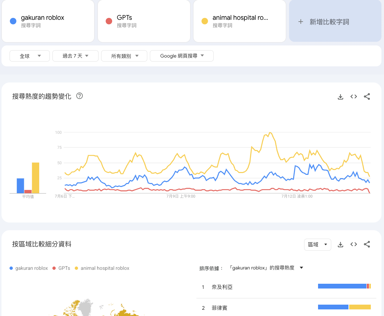Click the red dot of GPTs term

click(109, 21)
